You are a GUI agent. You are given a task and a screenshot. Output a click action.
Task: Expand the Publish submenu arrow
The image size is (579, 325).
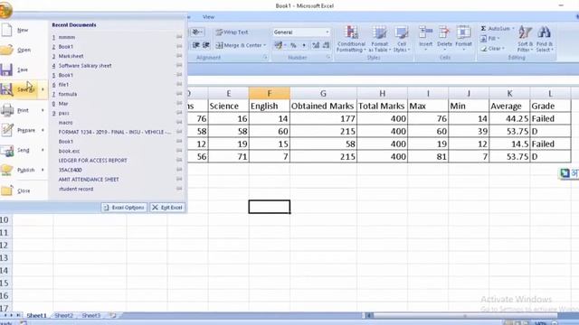click(43, 170)
